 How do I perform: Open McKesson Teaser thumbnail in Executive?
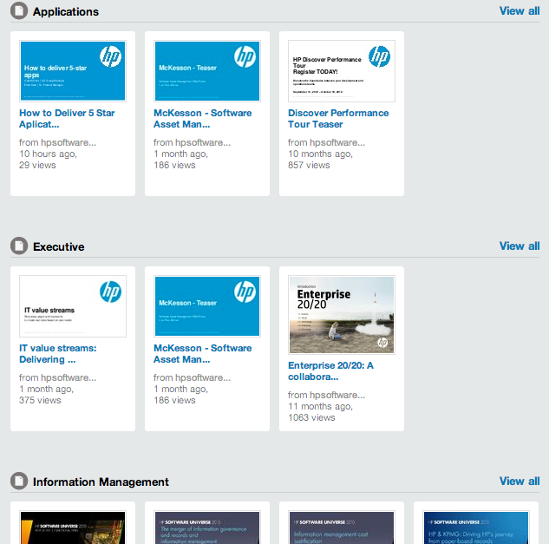coord(207,306)
